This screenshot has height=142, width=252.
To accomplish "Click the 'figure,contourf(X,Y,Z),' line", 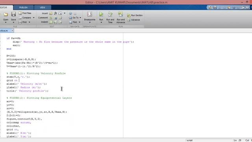I will tap(24, 119).
